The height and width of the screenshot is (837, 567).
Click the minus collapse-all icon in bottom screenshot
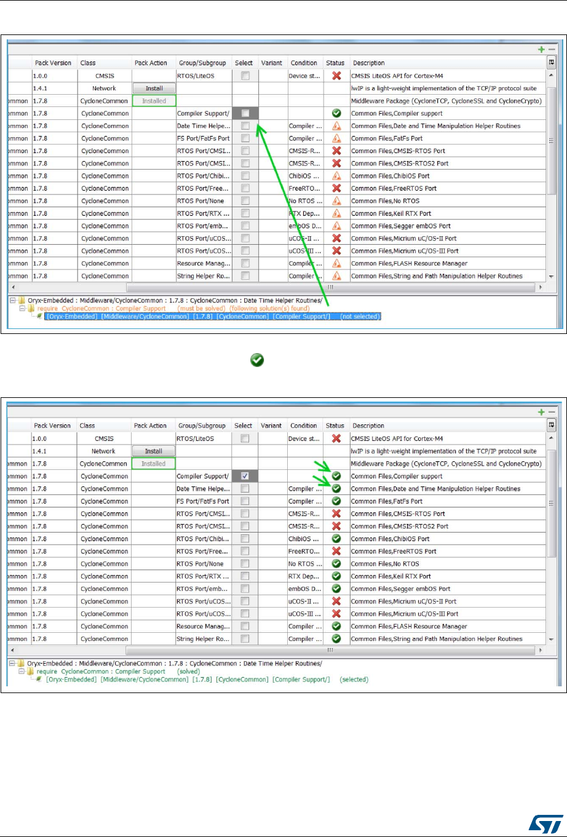(552, 412)
